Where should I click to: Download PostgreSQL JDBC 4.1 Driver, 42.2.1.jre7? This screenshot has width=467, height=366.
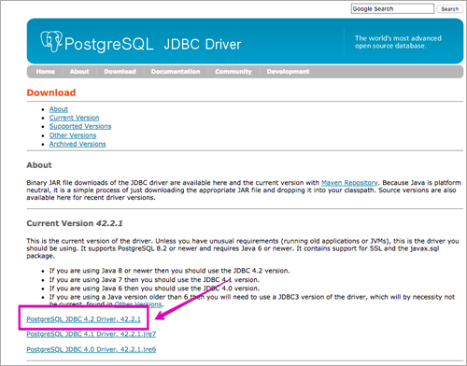[x=91, y=334]
